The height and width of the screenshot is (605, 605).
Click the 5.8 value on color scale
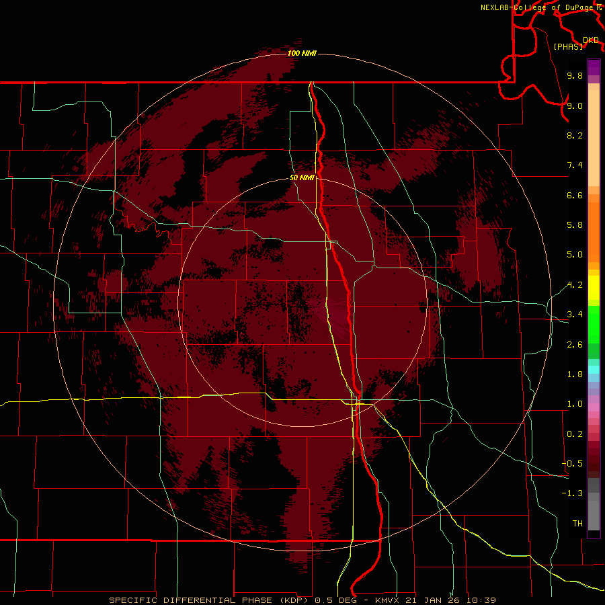[575, 225]
